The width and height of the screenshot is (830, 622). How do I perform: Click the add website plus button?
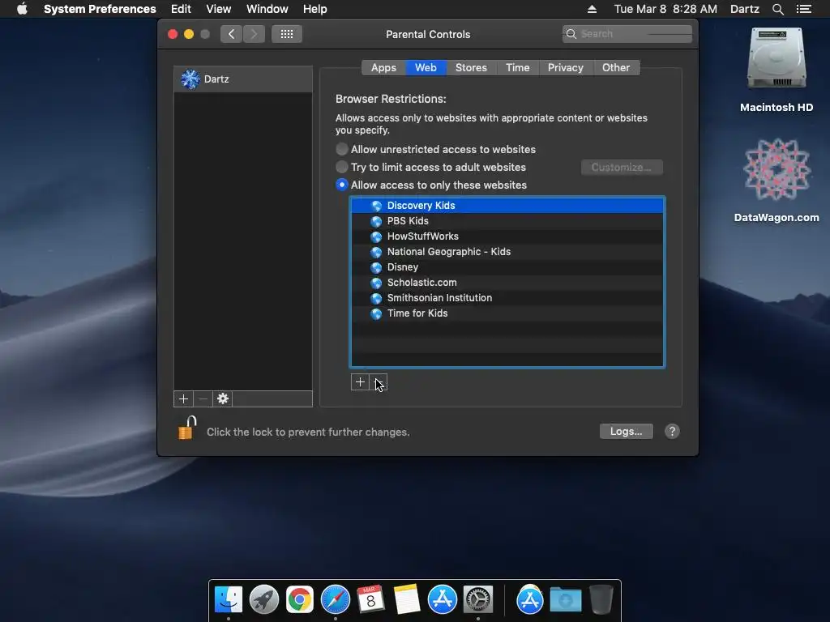360,382
